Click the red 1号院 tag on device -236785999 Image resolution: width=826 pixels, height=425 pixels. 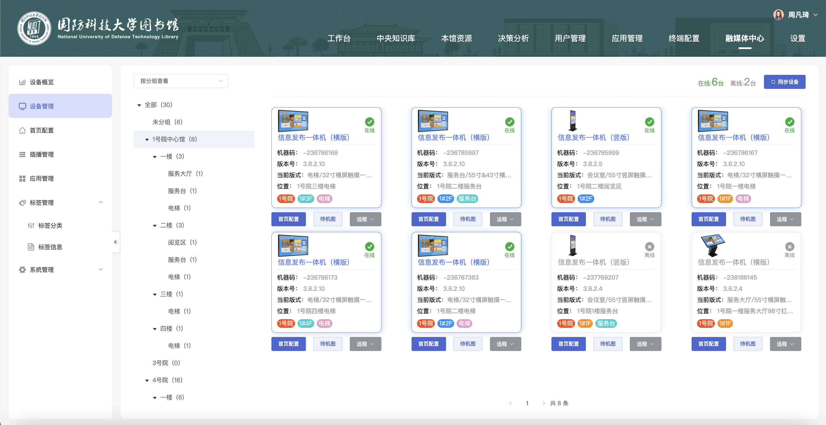pos(566,199)
